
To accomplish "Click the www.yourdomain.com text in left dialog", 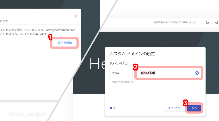I will point(61,30).
